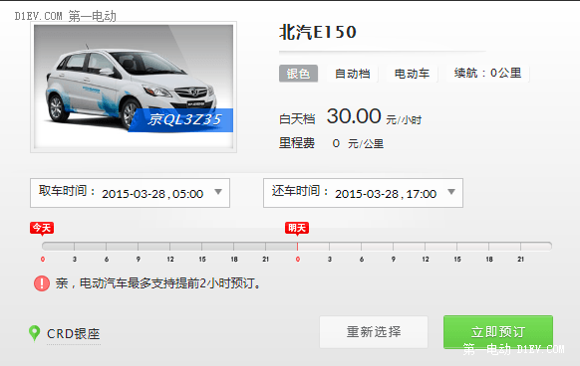Image resolution: width=580 pixels, height=366 pixels.
Task: Click the 自动档 transmission tag
Action: 352,74
